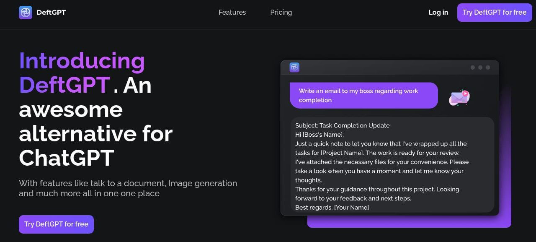Image resolution: width=536 pixels, height=242 pixels.
Task: Open the Pricing navigation item
Action: (x=281, y=12)
